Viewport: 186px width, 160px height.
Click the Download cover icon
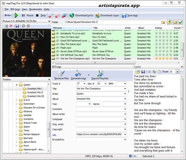pos(97,15)
